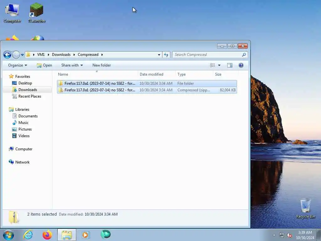The width and height of the screenshot is (321, 241).
Task: Open Recent Places in the navigation pane
Action: 27,96
